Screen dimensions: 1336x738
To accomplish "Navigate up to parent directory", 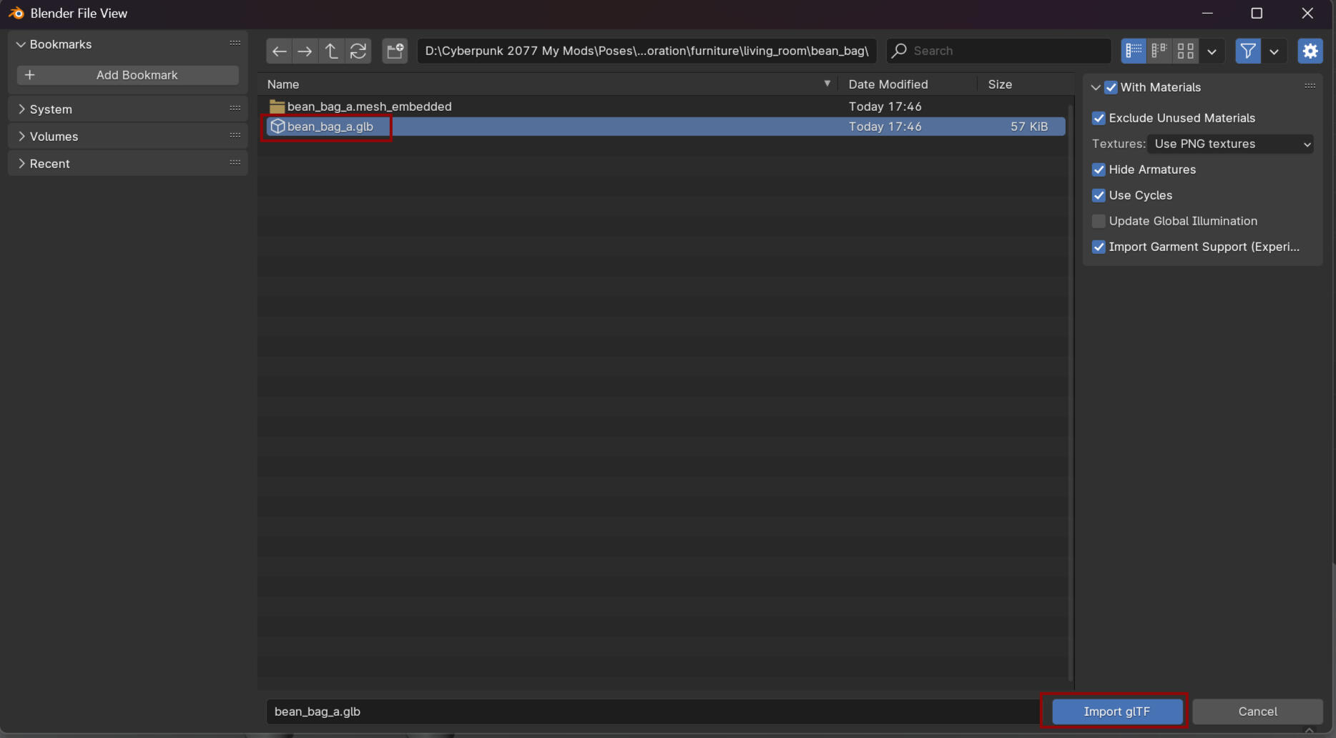I will click(x=331, y=51).
